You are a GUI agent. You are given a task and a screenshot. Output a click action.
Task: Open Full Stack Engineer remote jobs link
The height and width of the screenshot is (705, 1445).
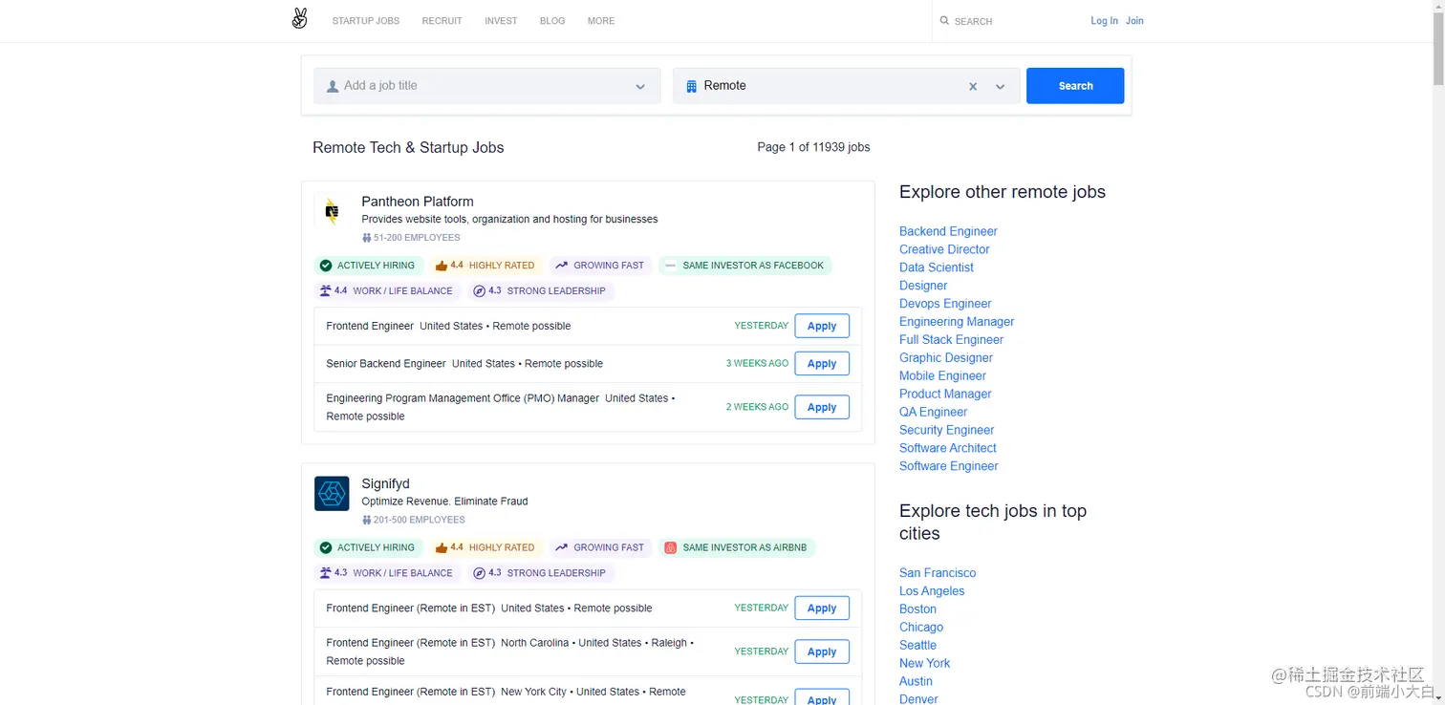tap(952, 340)
